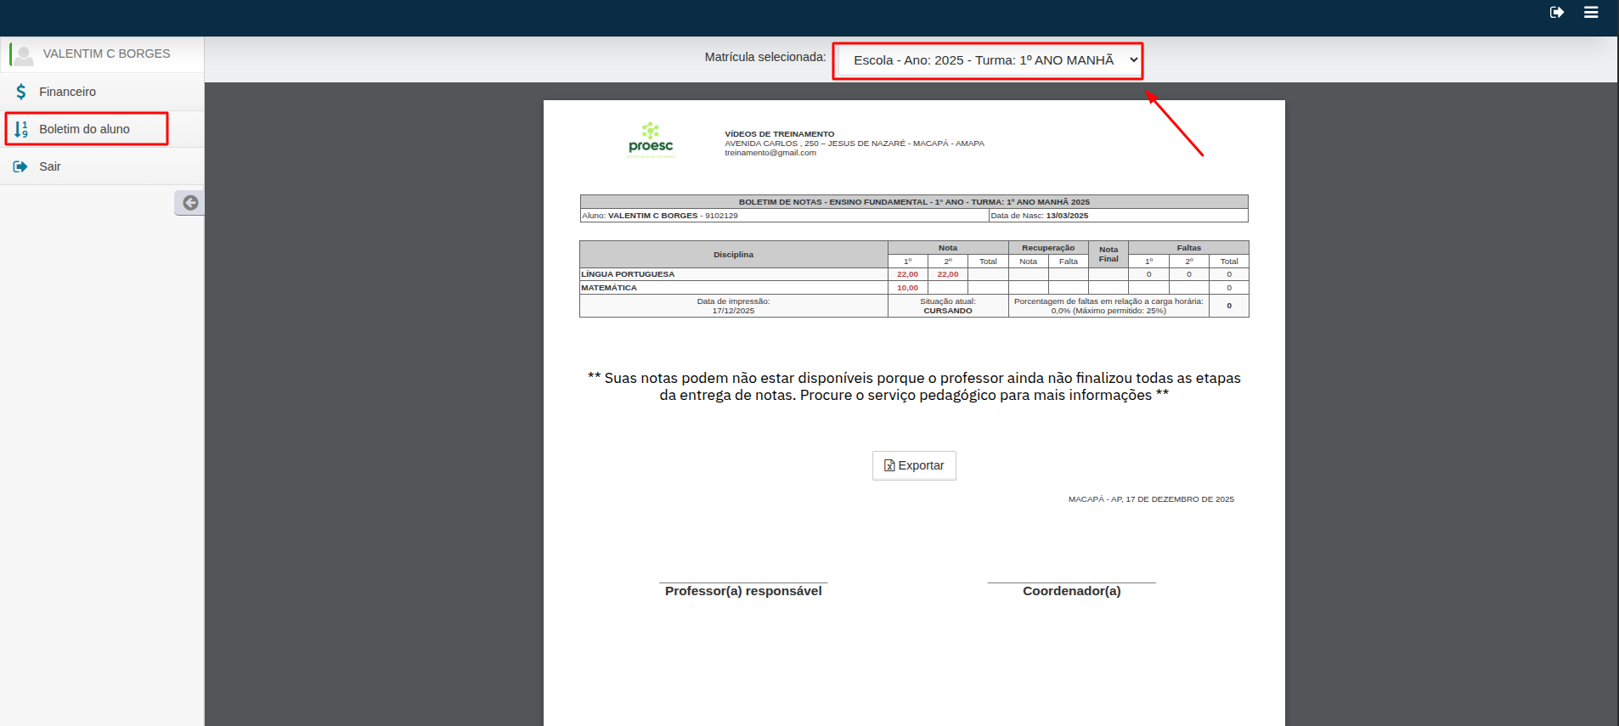Click the Boletim sort-numbers icon
Viewport: 1619px width, 726px height.
point(21,129)
